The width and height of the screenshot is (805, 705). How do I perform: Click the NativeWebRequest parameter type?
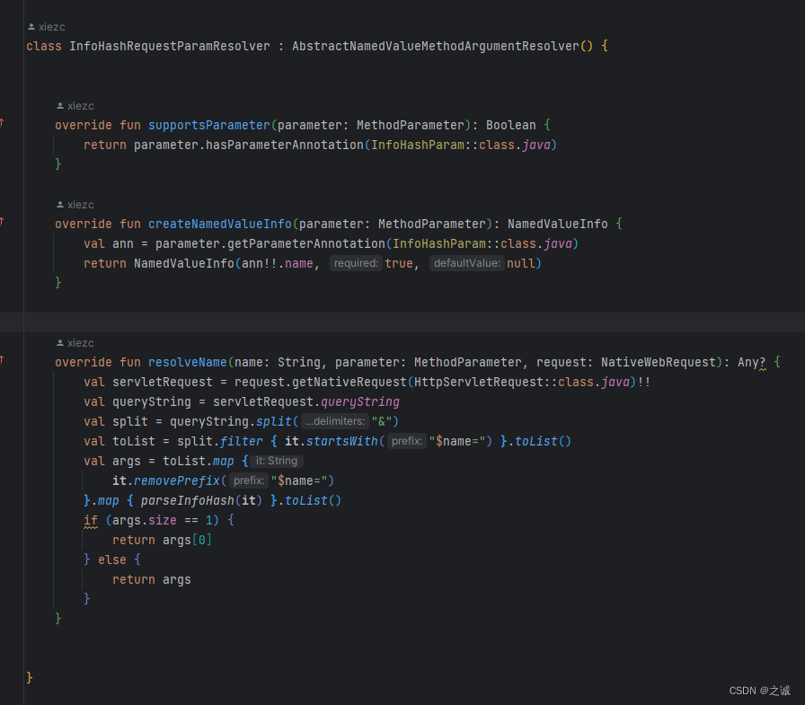click(x=659, y=362)
